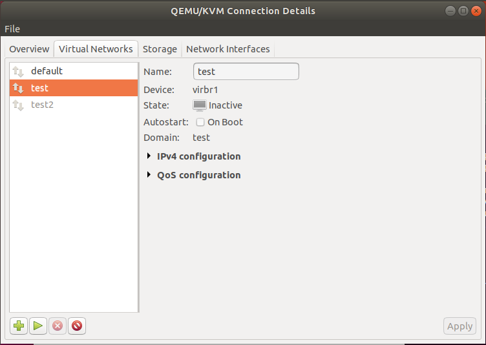Select the default network row
Viewport: 486px width, 345px height.
(74, 71)
